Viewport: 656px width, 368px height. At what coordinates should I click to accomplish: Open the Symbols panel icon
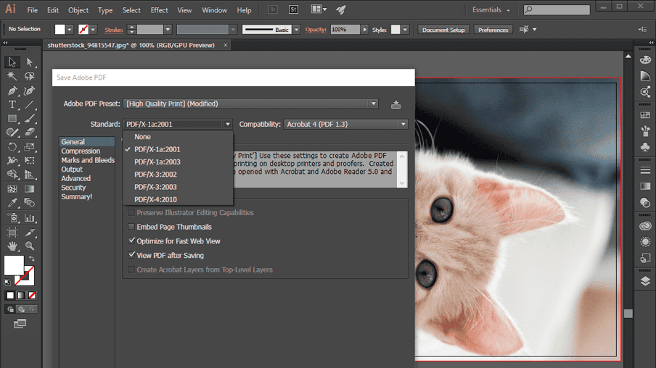tap(645, 147)
